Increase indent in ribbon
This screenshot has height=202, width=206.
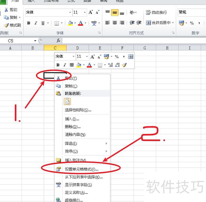pos(139,23)
